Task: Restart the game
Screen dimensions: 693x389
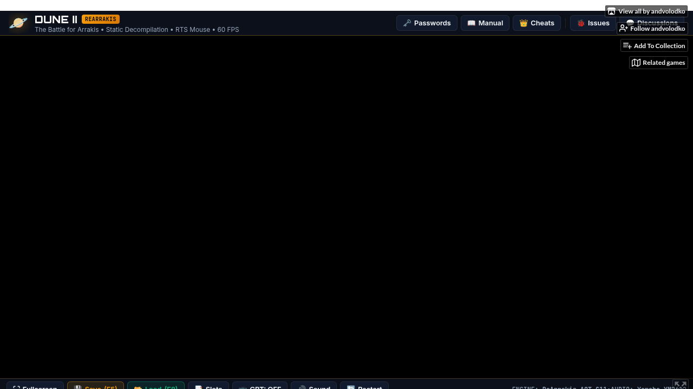Action: click(x=364, y=386)
